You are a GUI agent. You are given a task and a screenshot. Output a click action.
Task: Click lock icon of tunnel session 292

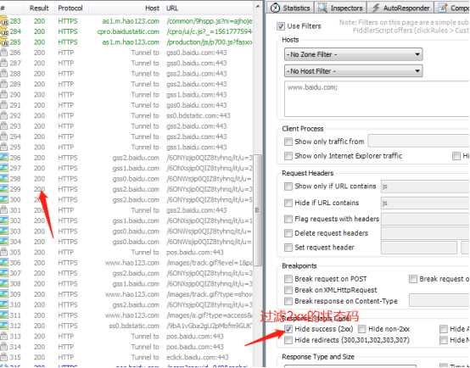pos(4,115)
